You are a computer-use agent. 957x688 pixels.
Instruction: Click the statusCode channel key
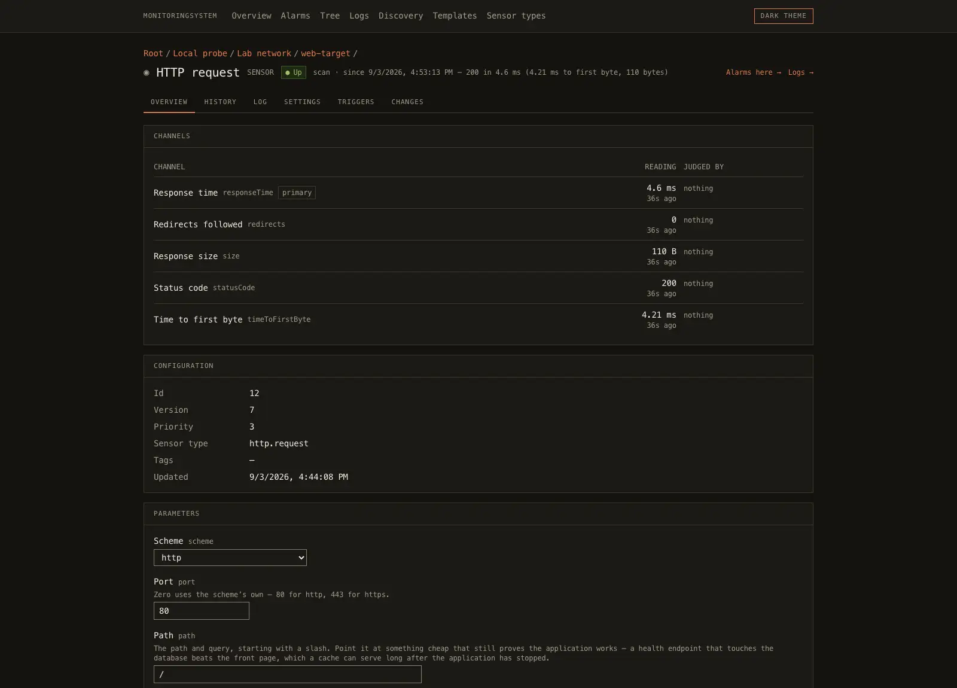click(x=234, y=288)
